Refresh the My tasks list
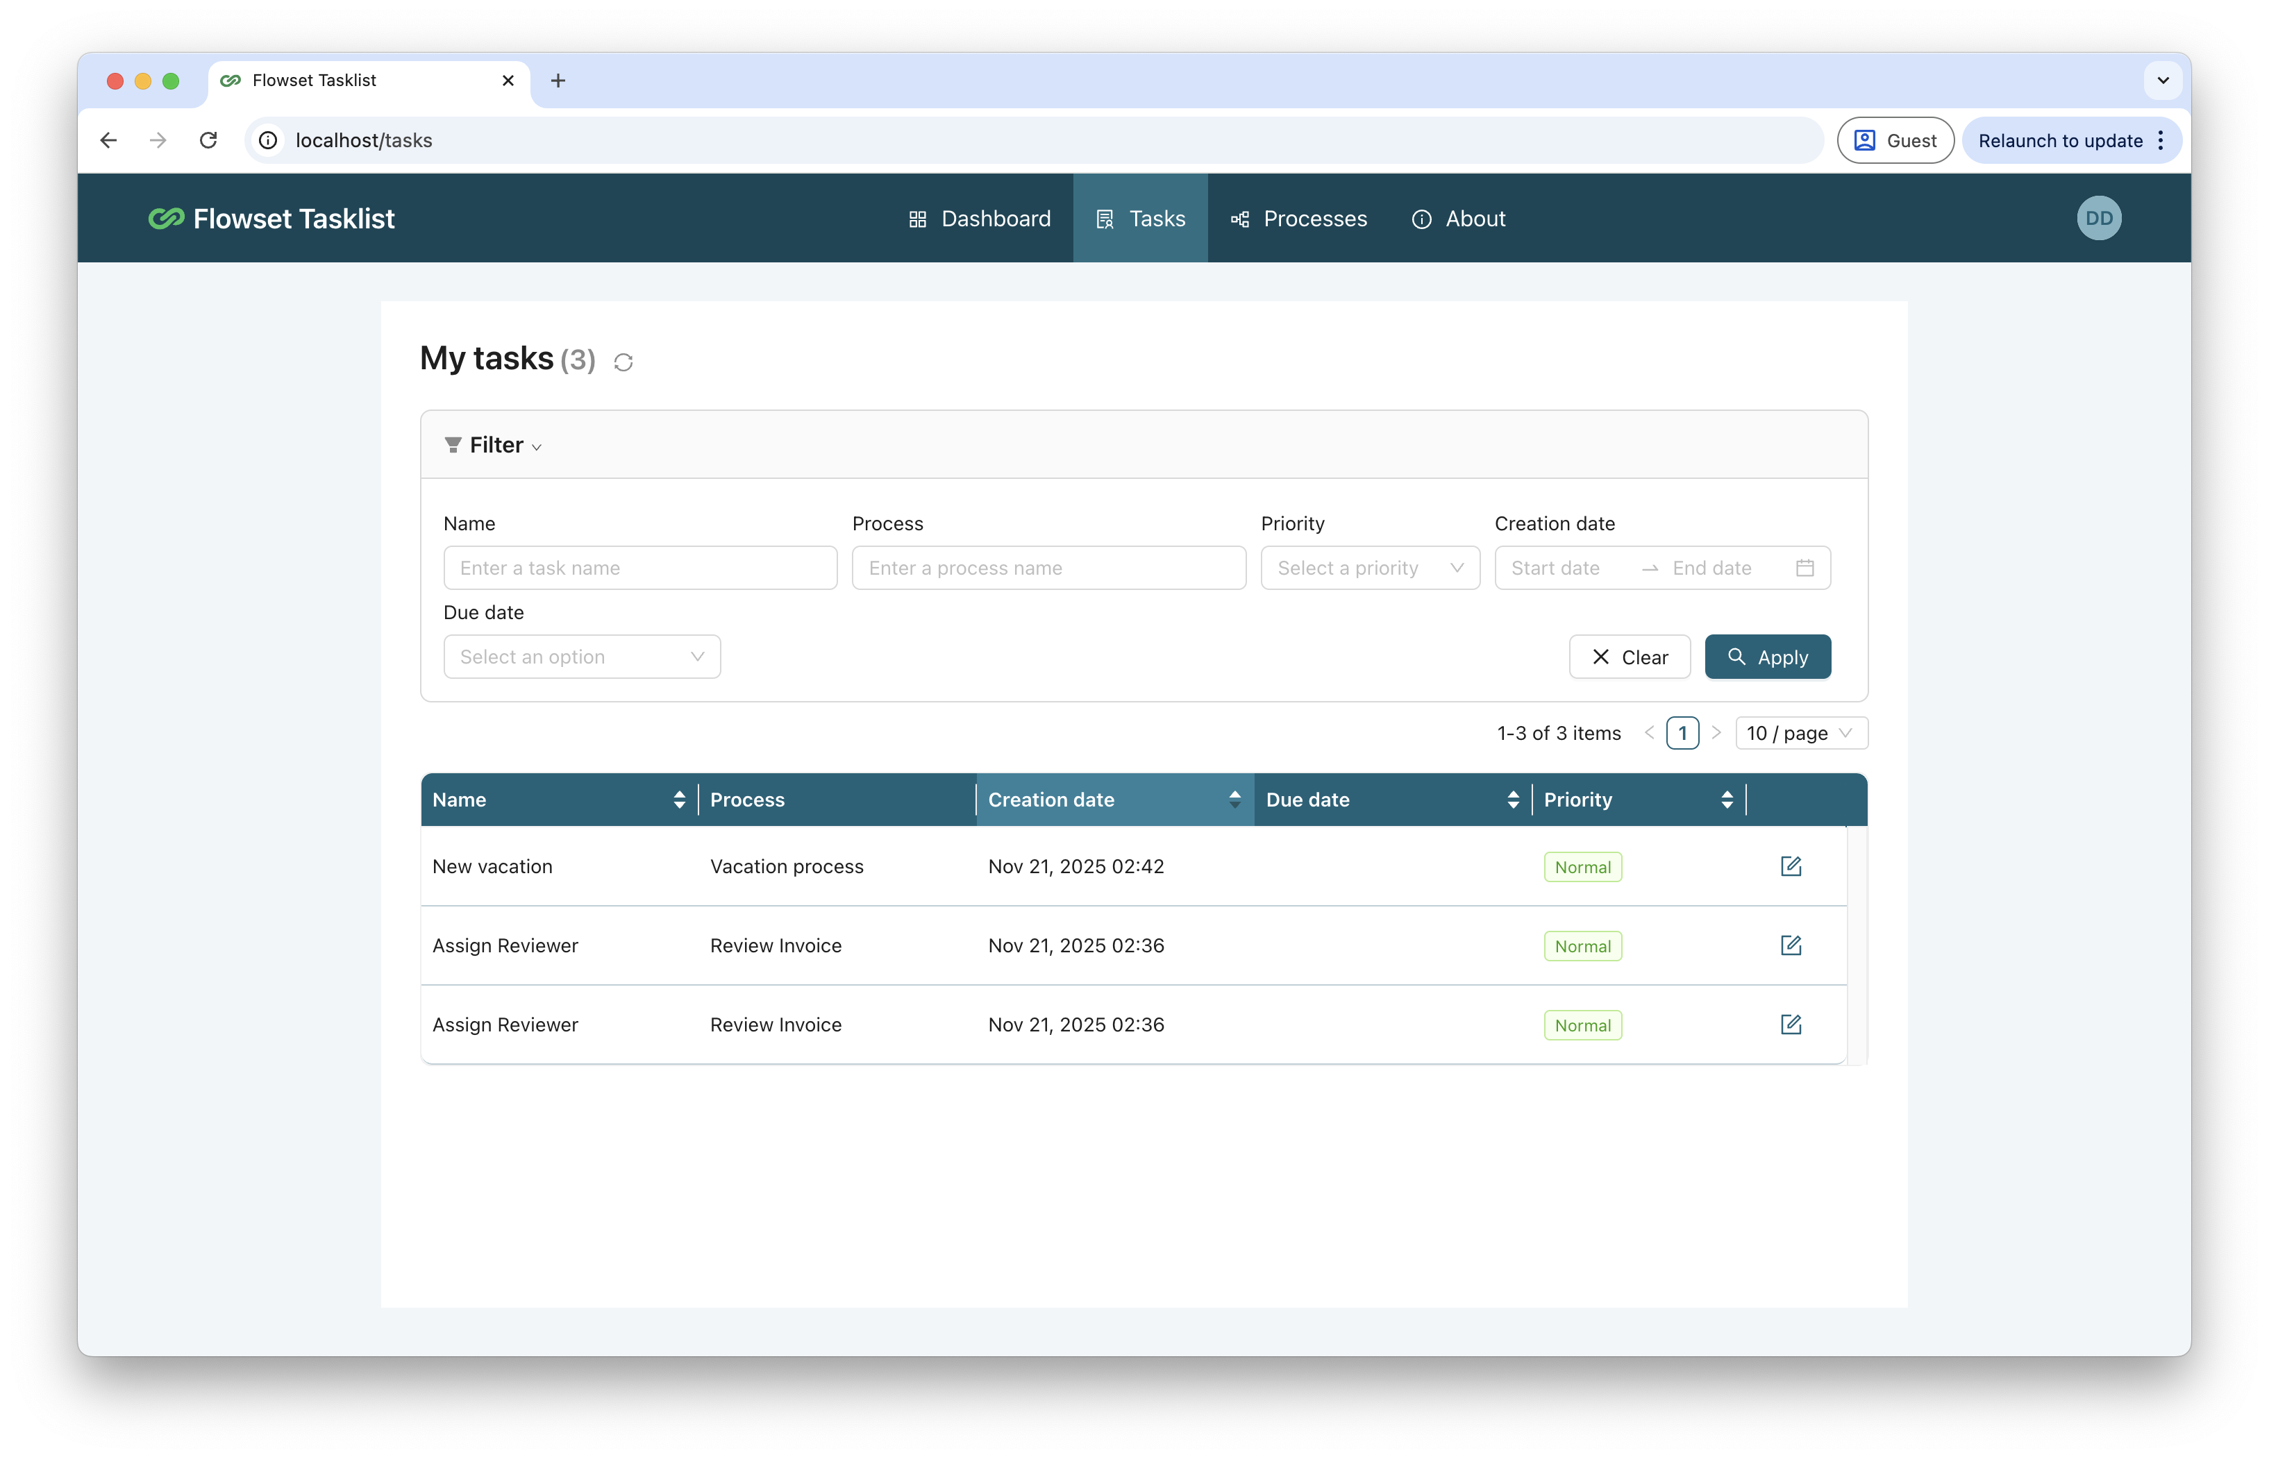This screenshot has height=1459, width=2269. [x=622, y=361]
